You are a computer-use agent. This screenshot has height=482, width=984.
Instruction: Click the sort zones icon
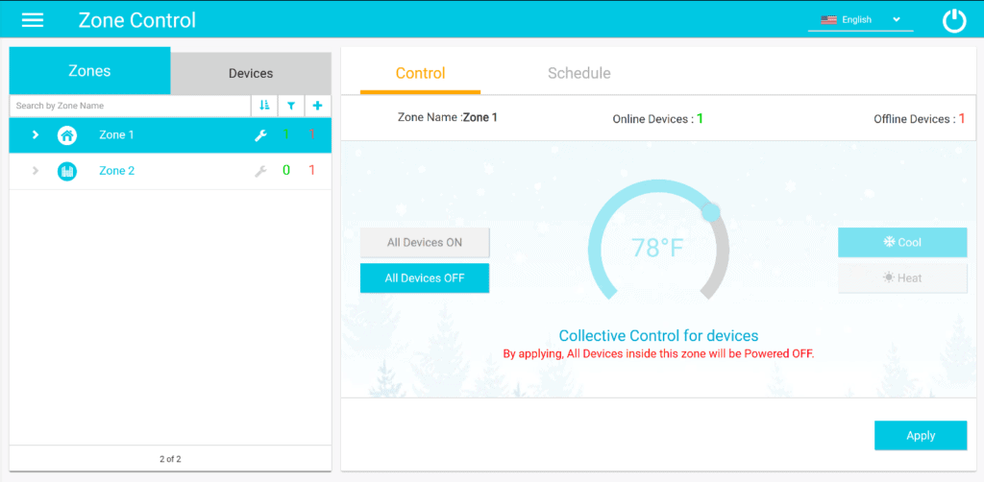click(264, 106)
